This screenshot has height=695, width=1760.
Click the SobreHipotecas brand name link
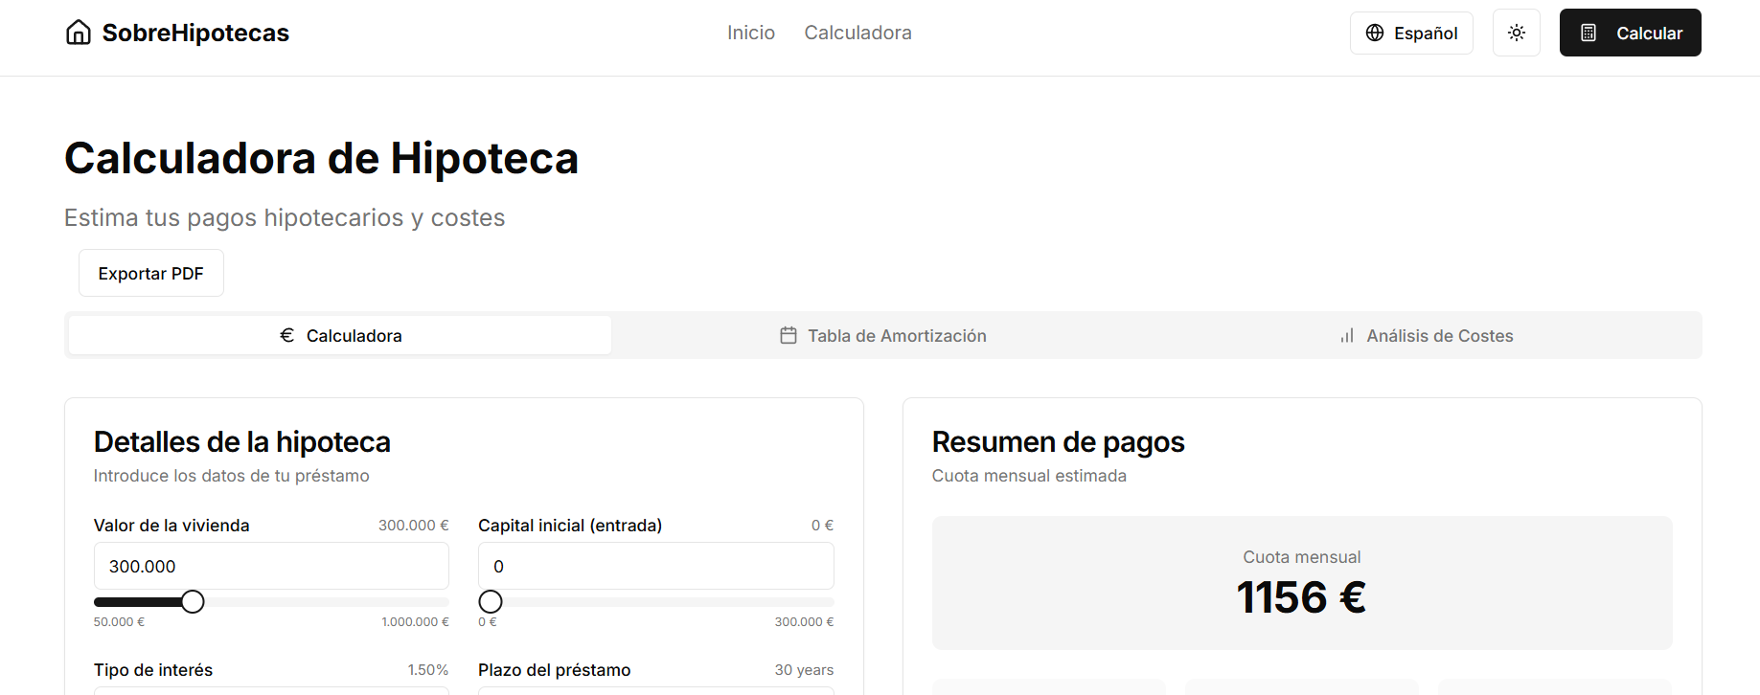pos(195,33)
